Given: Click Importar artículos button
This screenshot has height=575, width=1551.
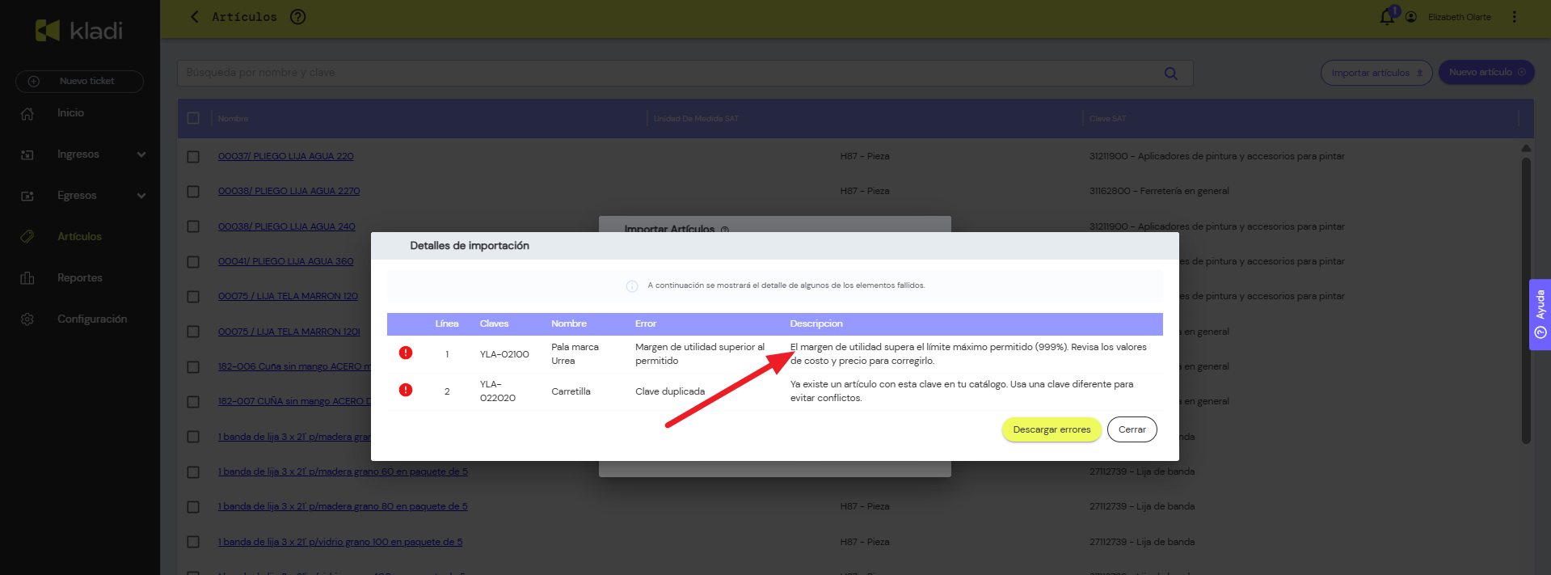Looking at the screenshot, I should pyautogui.click(x=1376, y=73).
